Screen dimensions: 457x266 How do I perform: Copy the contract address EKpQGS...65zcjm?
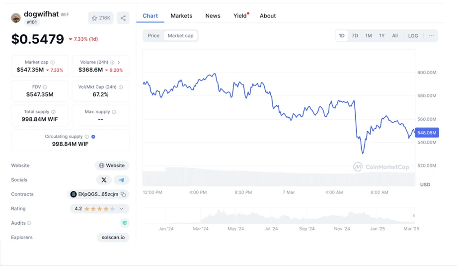123,194
